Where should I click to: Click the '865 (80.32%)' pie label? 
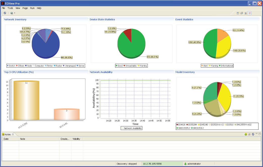tap(67, 57)
